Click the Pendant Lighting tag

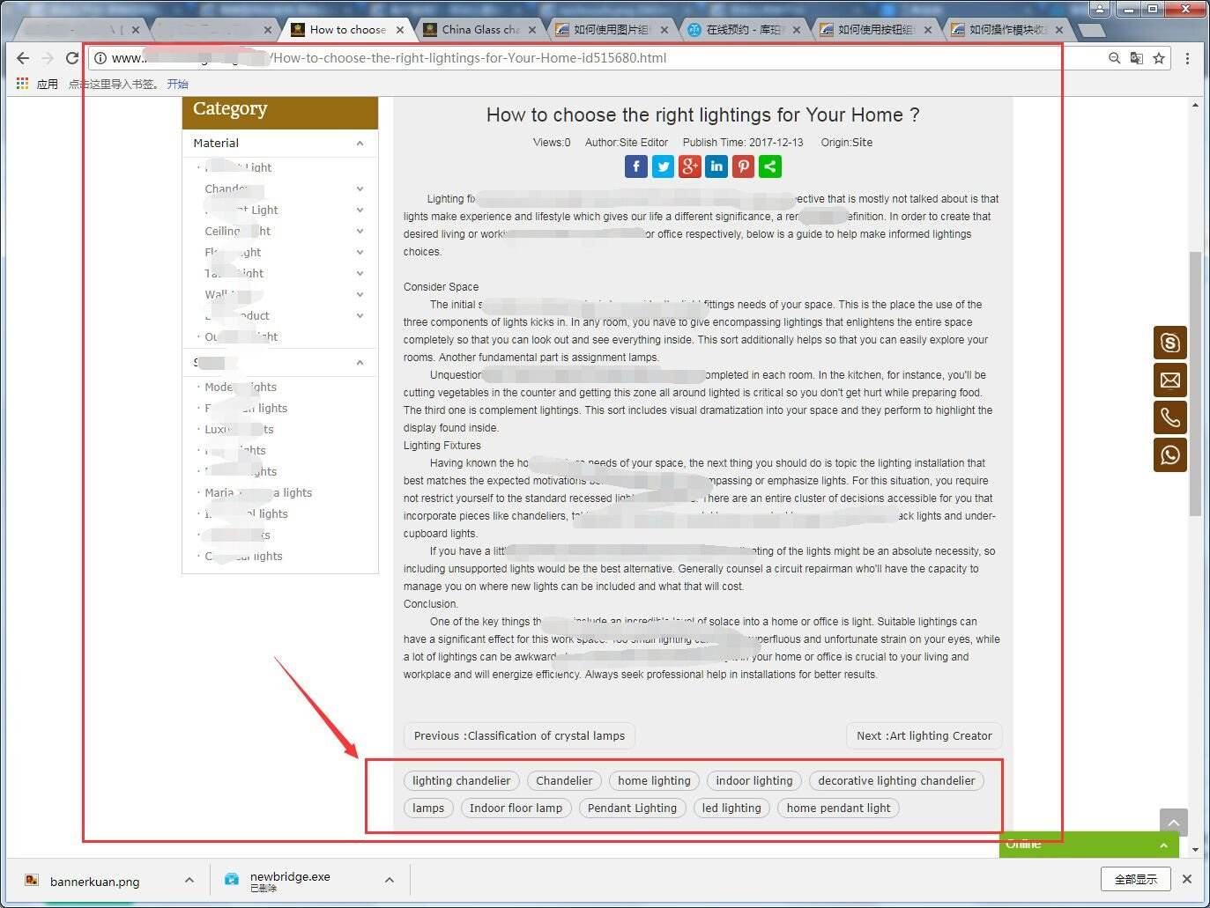[x=632, y=808]
